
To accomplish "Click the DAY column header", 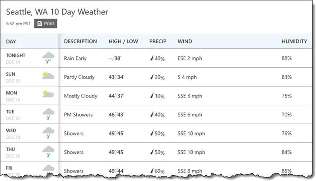I will [x=11, y=42].
